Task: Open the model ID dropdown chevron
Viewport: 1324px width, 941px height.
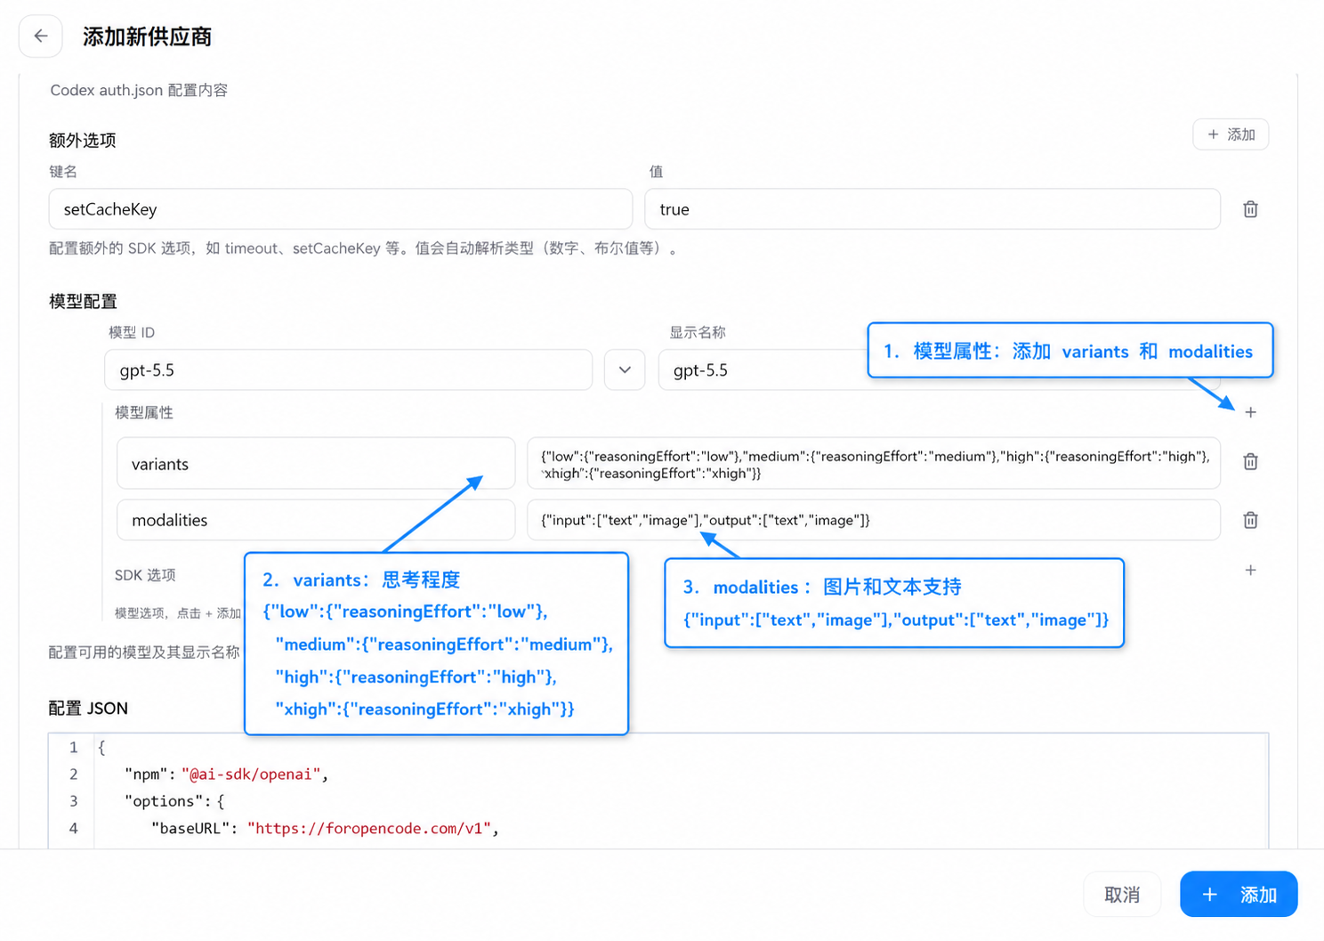Action: tap(625, 370)
